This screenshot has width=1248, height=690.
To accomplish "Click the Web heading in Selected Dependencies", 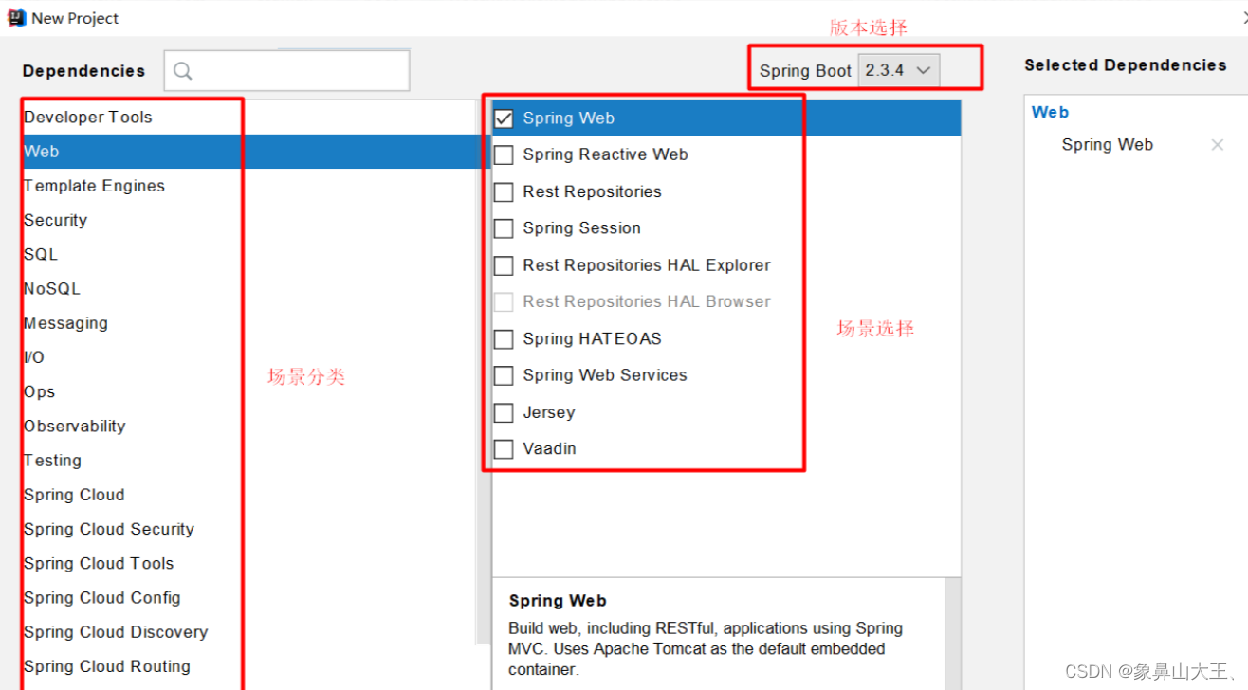I will 1050,112.
